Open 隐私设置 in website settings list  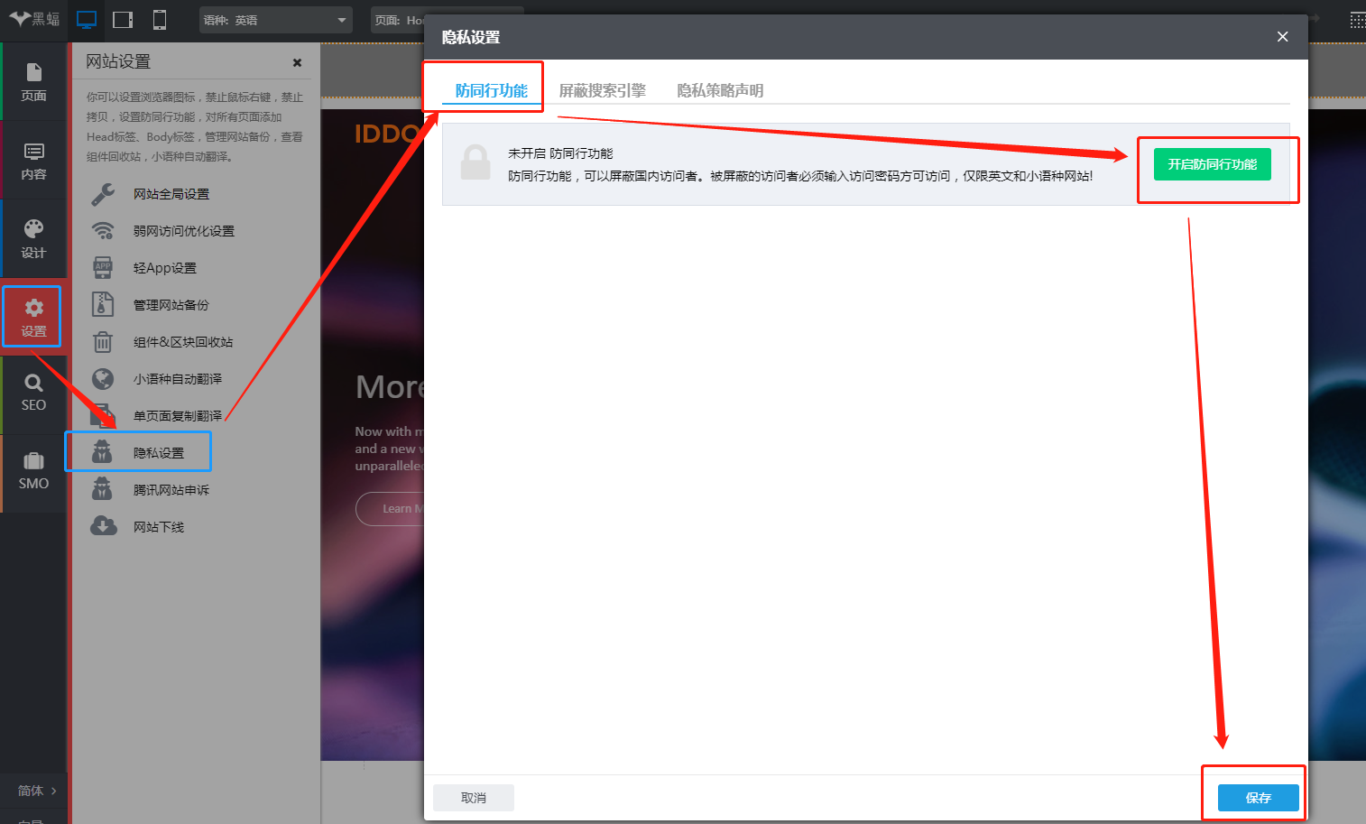click(x=158, y=453)
